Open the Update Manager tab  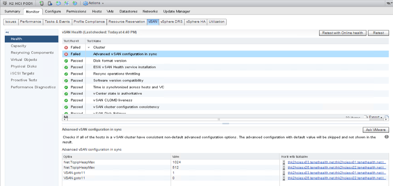(x=177, y=12)
